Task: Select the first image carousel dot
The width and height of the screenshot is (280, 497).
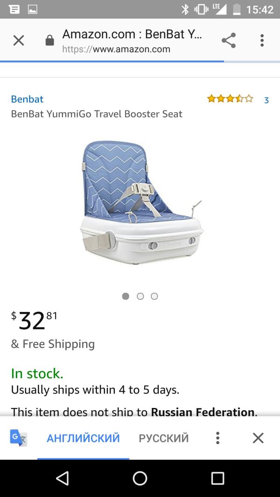Action: pos(126,296)
